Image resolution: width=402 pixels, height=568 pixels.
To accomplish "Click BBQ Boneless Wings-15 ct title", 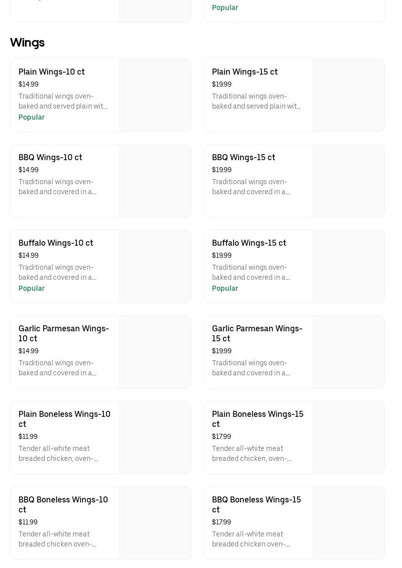I will (x=256, y=504).
